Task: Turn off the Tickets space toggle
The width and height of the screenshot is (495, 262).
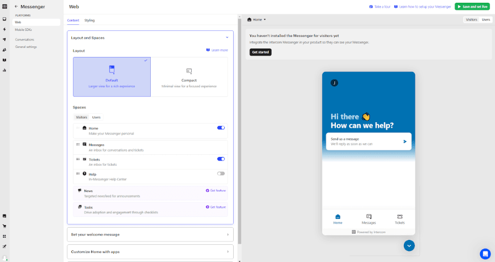Action: [x=221, y=159]
